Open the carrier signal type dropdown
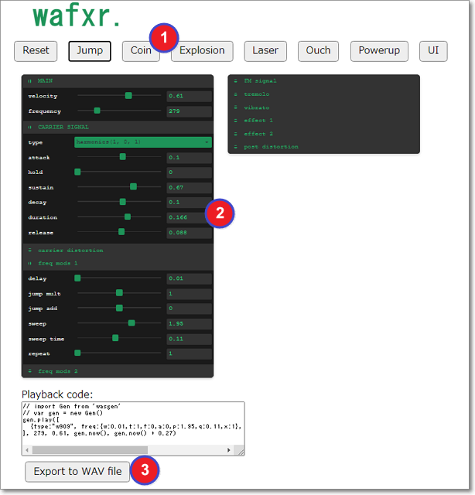 coord(142,142)
